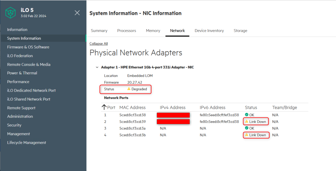Switch to the Storage tab
This screenshot has height=171, width=336.
pos(240,31)
